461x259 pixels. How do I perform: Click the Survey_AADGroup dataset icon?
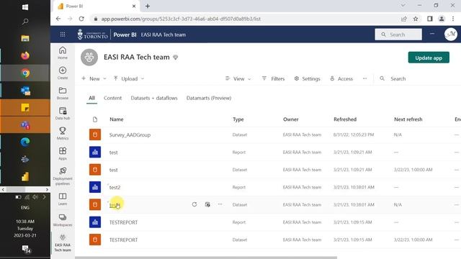coord(95,135)
